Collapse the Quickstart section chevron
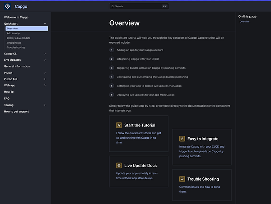271x204 pixels. coord(45,23)
